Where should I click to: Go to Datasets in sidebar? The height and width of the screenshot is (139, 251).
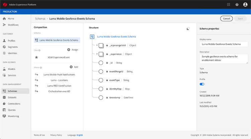pos(12,97)
